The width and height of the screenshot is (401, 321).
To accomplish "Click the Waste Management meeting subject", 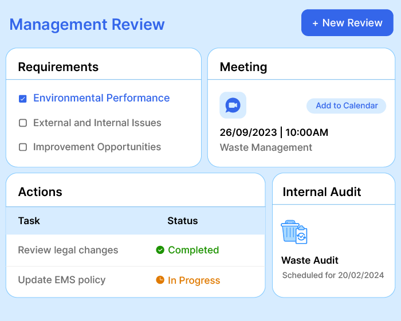I will tap(266, 147).
